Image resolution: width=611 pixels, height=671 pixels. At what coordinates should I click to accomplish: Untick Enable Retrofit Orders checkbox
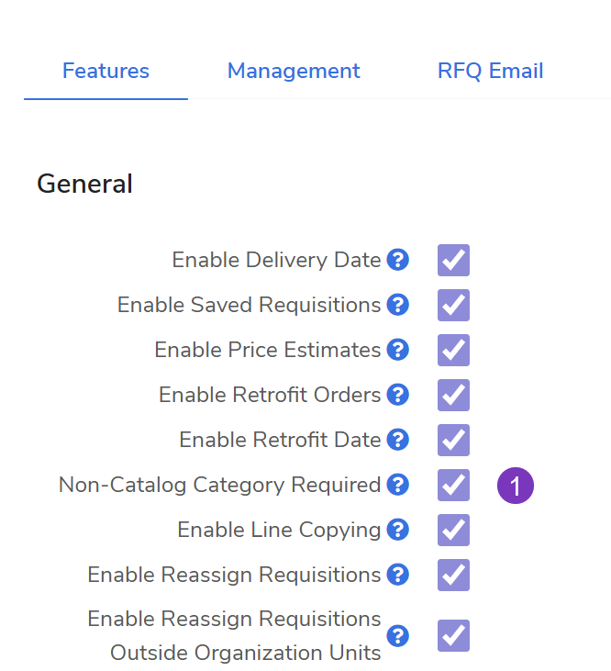tap(453, 396)
